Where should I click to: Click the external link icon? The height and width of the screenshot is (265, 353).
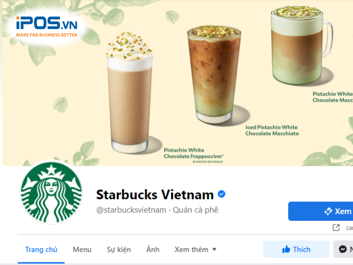pos(336,227)
